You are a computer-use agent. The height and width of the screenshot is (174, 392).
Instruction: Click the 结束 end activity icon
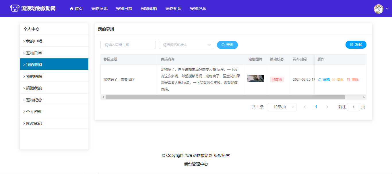coord(333,80)
